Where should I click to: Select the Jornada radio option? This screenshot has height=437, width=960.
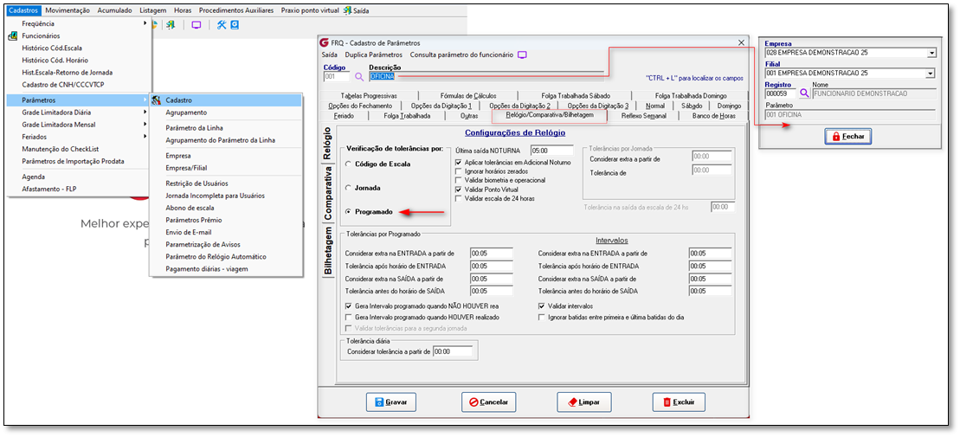point(348,188)
